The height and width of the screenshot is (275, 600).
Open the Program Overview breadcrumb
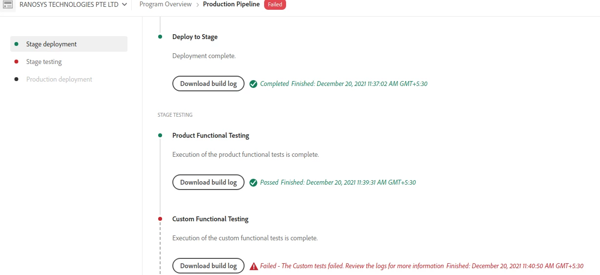tap(166, 4)
